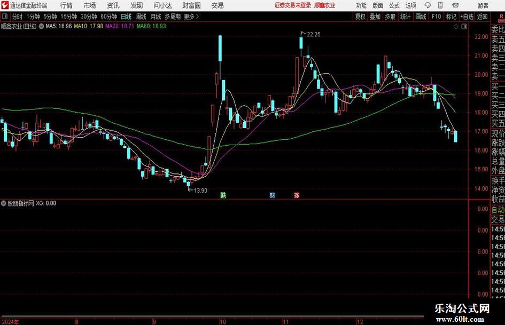The image size is (505, 325).
Task: Click the 统计 statistics button
Action: [405, 17]
